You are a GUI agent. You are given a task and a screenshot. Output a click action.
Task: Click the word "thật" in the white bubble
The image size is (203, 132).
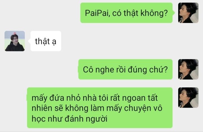click(x=43, y=41)
